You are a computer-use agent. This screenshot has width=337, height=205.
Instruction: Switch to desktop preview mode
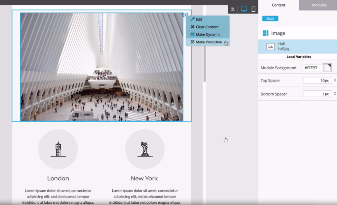click(x=244, y=9)
